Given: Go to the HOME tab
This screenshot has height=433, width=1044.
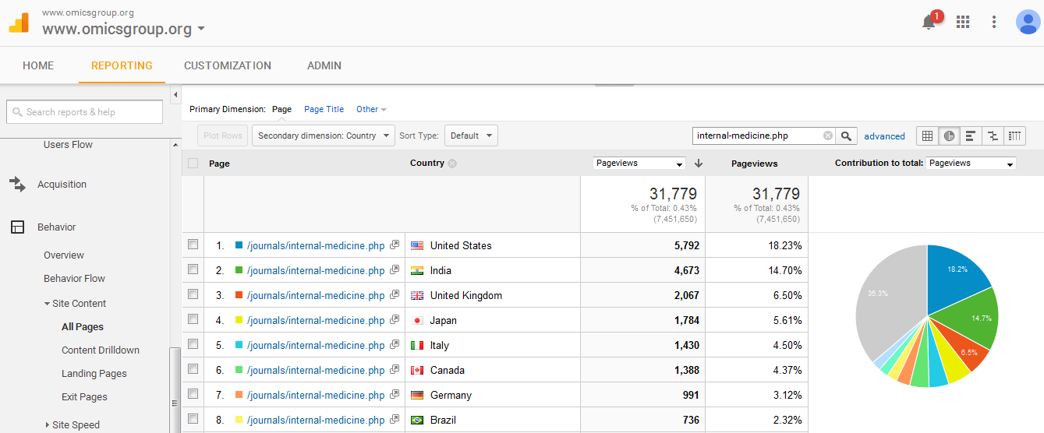Looking at the screenshot, I should (38, 65).
